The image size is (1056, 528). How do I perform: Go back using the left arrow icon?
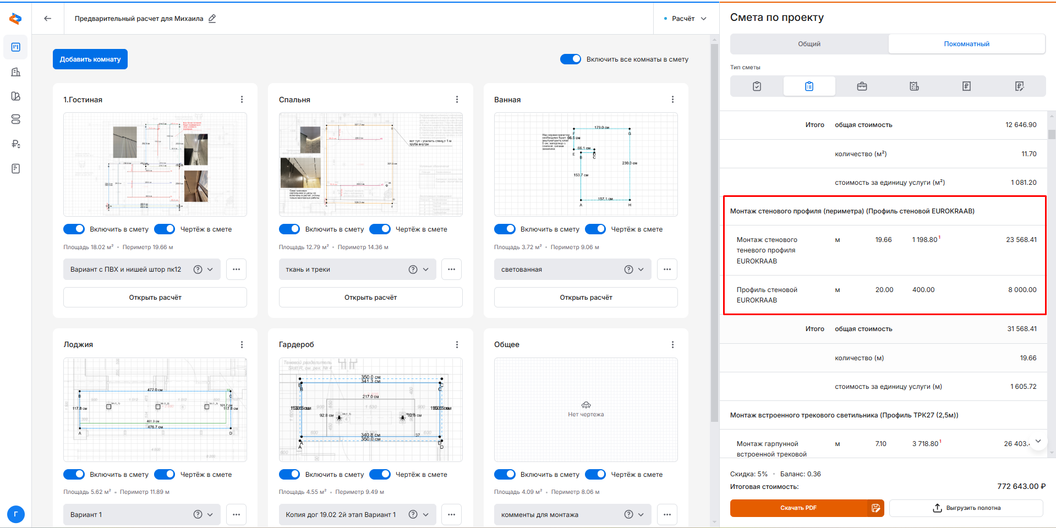48,19
